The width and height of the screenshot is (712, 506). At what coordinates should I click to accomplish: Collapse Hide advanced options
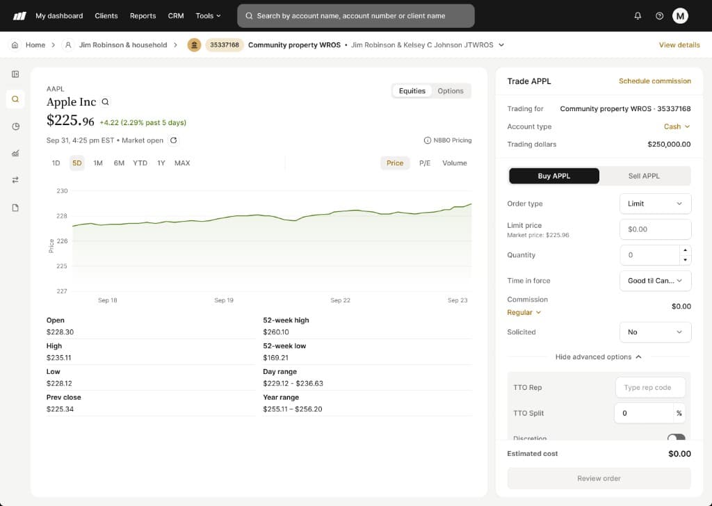pos(599,357)
